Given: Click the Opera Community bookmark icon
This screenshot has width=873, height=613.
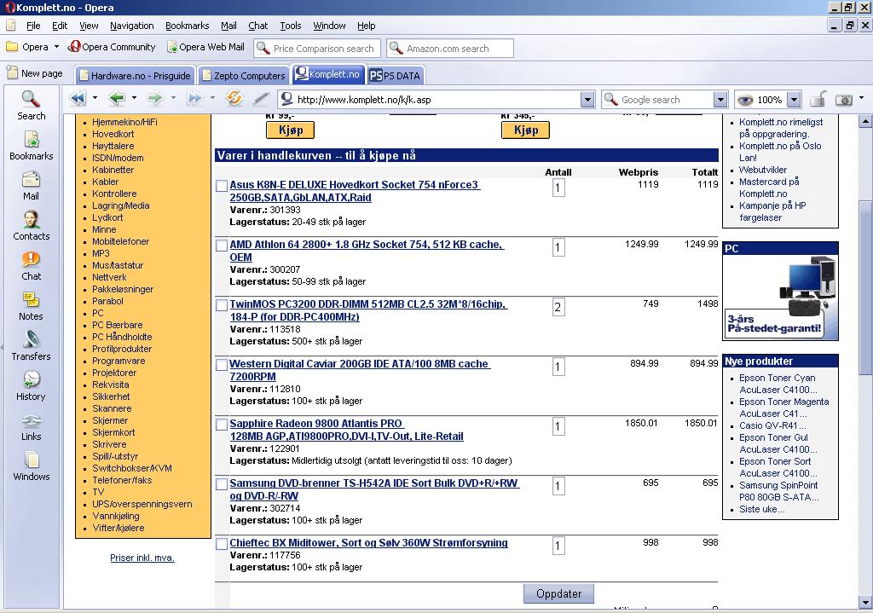Looking at the screenshot, I should click(x=74, y=47).
